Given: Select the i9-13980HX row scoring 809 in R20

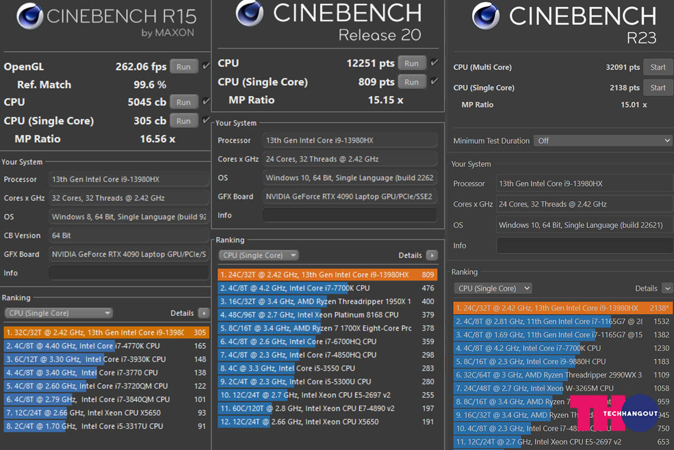Looking at the screenshot, I should [328, 275].
